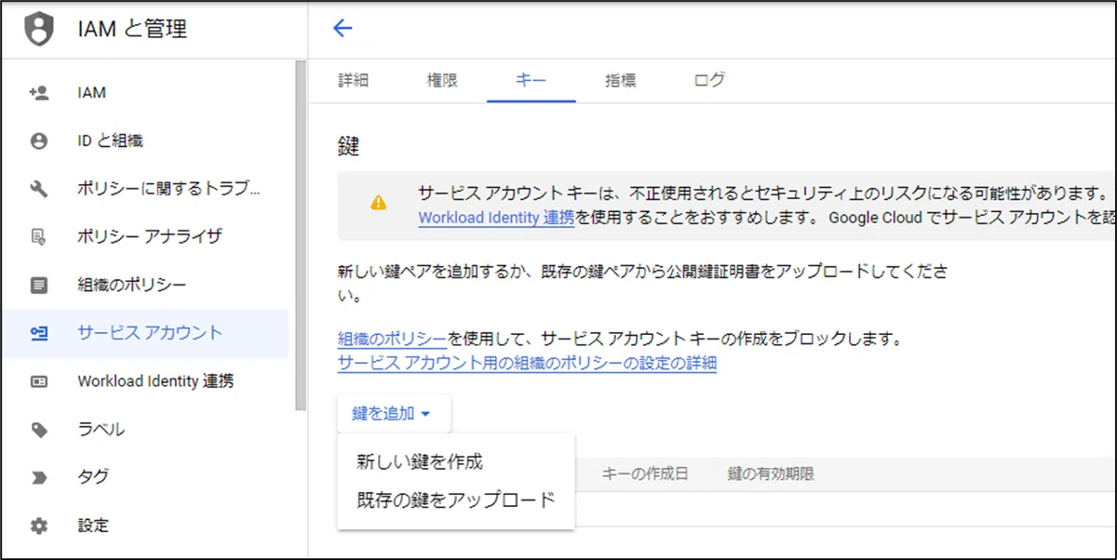Open ID と組織 in sidebar
Image resolution: width=1117 pixels, height=560 pixels.
[x=145, y=141]
